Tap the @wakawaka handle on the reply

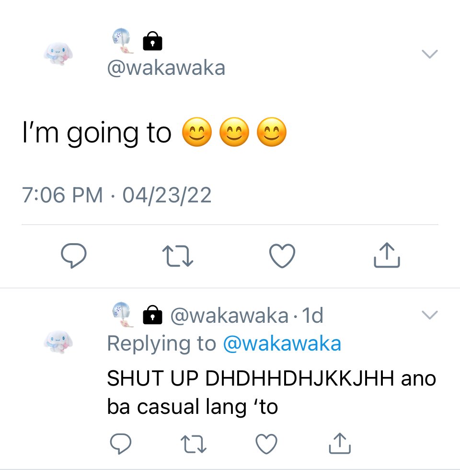click(x=230, y=316)
